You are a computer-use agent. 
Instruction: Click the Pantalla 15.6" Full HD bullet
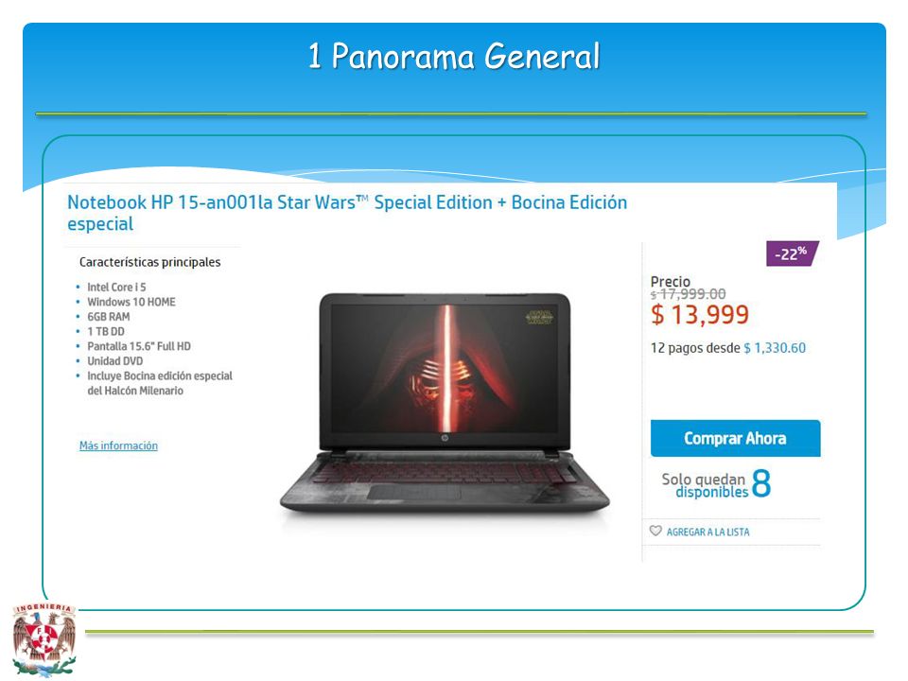(138, 346)
